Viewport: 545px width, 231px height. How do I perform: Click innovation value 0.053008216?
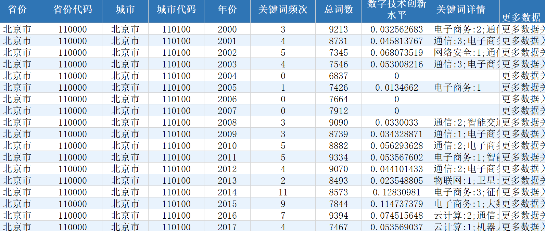pos(397,64)
